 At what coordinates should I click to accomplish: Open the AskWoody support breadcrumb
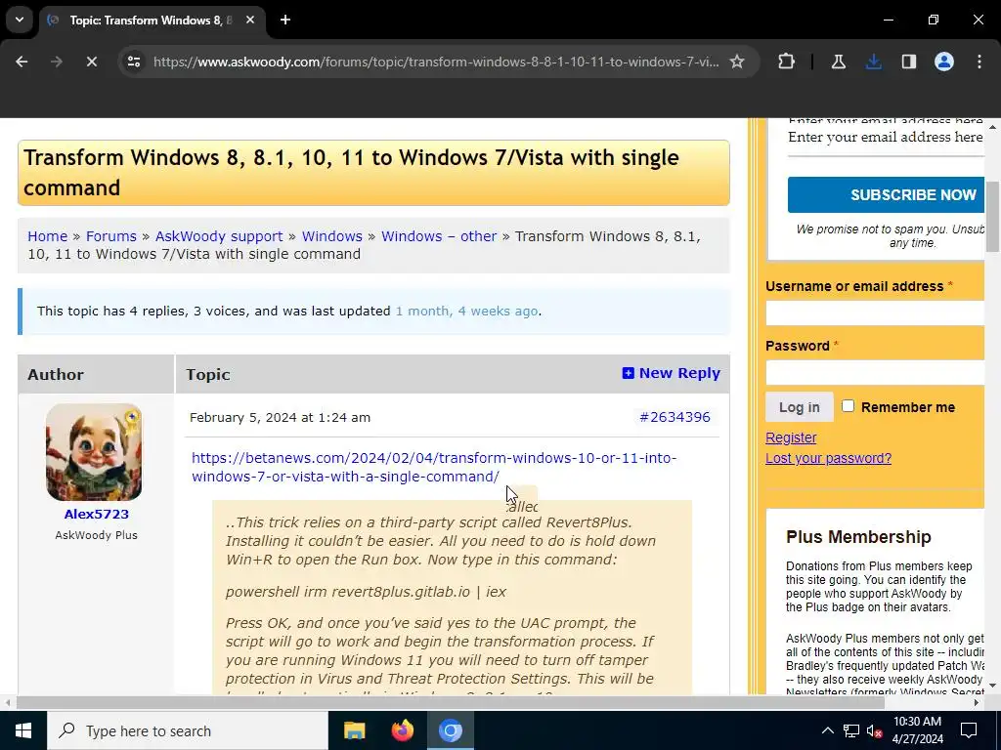[219, 236]
